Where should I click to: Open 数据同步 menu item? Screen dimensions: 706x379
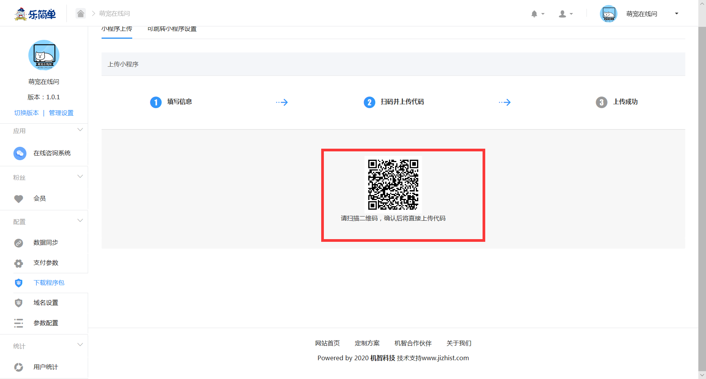point(46,242)
